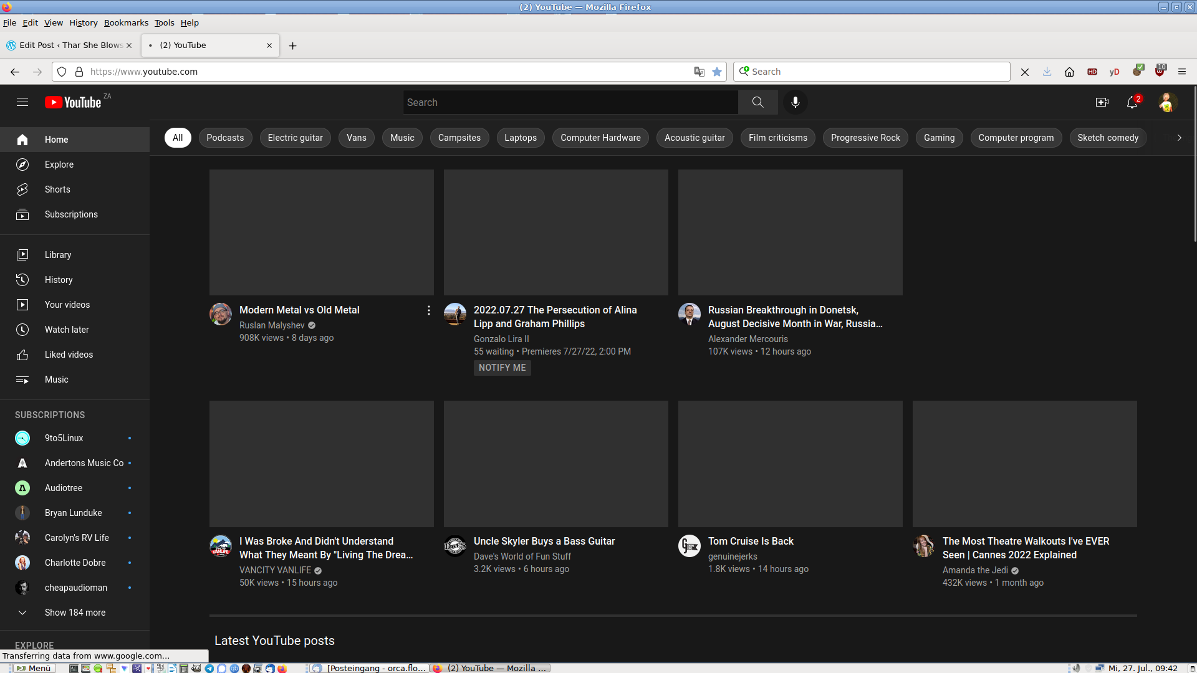Open Firefox downloads arrow
Viewport: 1197px width, 673px height.
point(1047,72)
